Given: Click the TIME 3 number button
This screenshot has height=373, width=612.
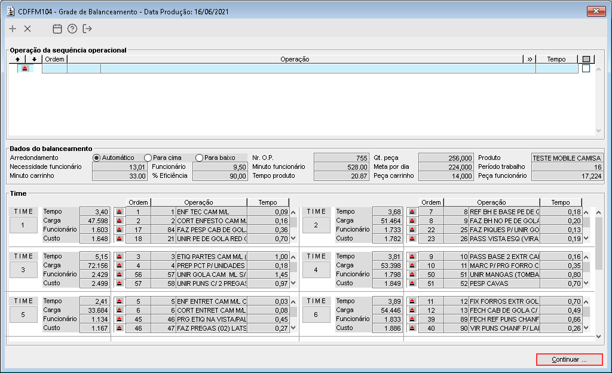Looking at the screenshot, I should point(23,270).
